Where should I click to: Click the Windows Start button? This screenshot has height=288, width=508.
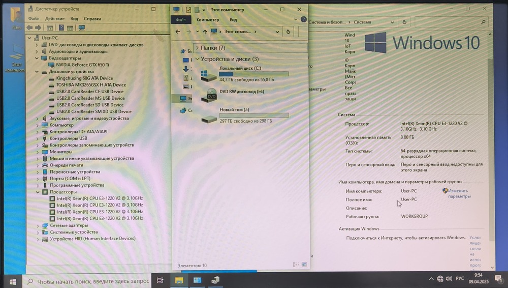click(x=12, y=280)
